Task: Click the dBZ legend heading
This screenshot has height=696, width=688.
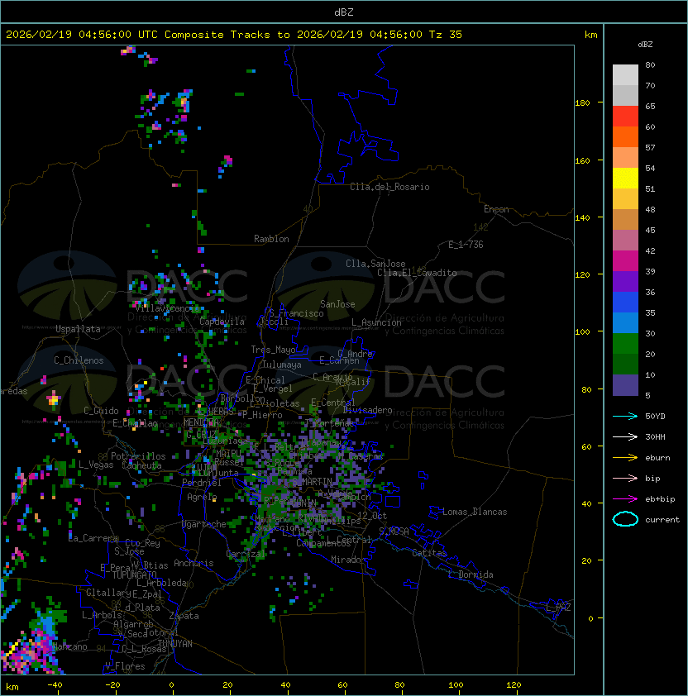Action: 645,45
